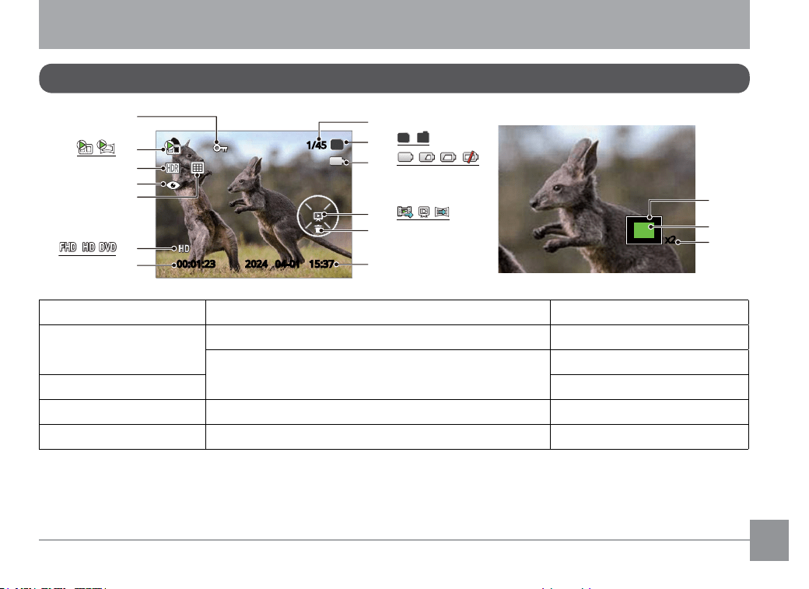Click the 2024 04-01 date stamp
Viewport: 809px width, 589px height.
pos(272,265)
